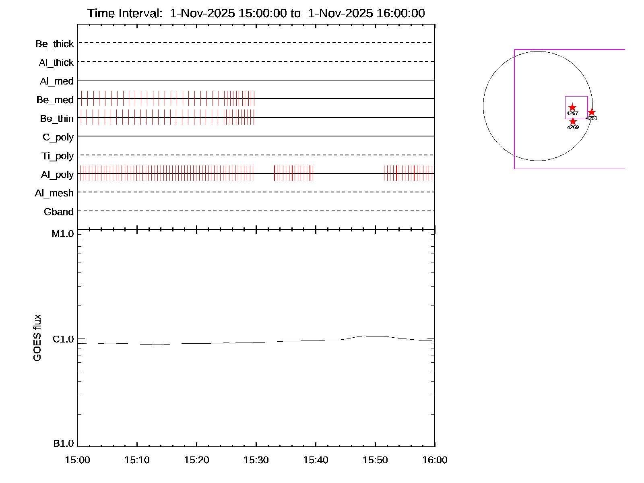Click the 15:30 time axis label
Screen dimensions: 644x483
256,460
